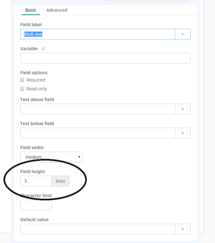Click the Variable help question mark icon
Screen dimensions: 215x243
(x=43, y=49)
